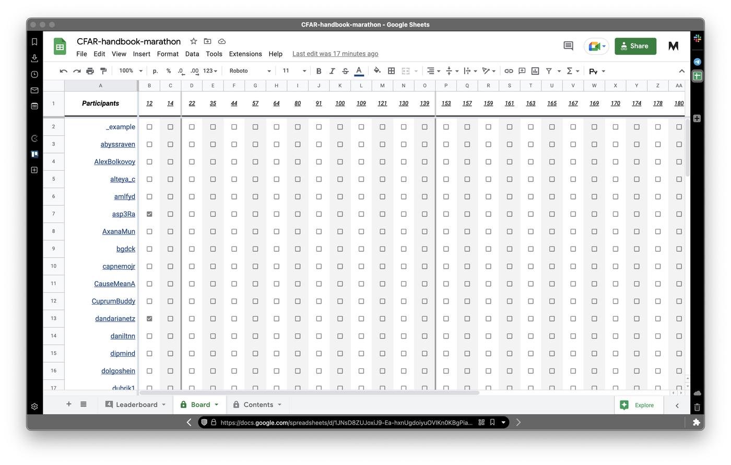This screenshot has width=731, height=465.
Task: Open the text color picker
Action: tap(359, 71)
